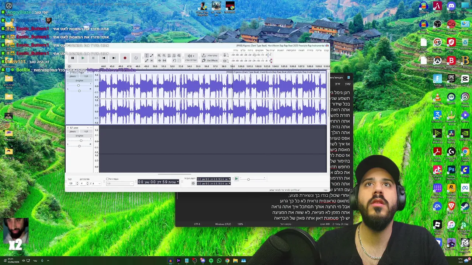Zoom in on the Audacity timeline
The height and width of the screenshot is (265, 472).
(x=159, y=56)
